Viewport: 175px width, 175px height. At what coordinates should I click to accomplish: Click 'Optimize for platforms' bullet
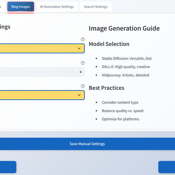[x=120, y=119]
